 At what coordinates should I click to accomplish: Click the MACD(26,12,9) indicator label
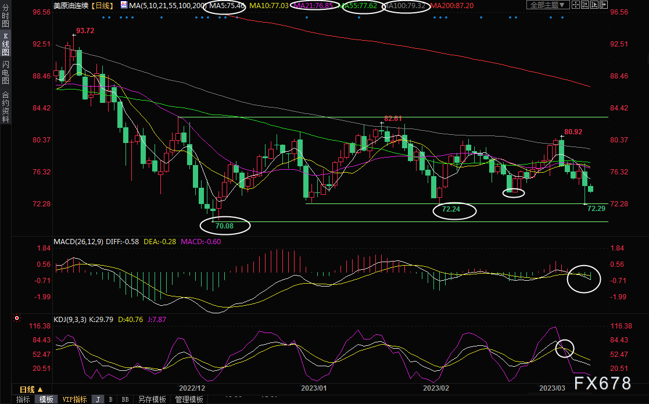click(x=78, y=242)
